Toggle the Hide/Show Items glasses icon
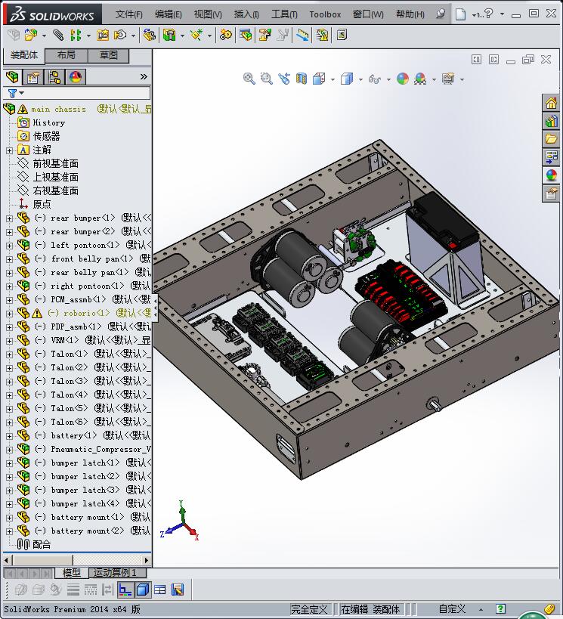The height and width of the screenshot is (619, 563). (x=373, y=79)
